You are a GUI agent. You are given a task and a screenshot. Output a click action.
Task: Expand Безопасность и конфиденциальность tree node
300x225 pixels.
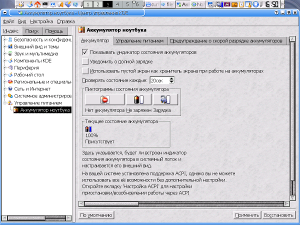(5, 40)
